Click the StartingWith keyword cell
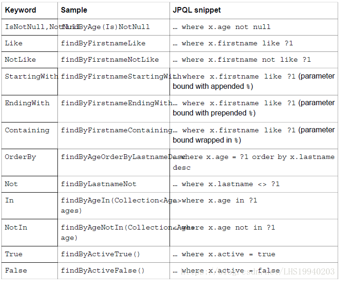 pos(31,76)
